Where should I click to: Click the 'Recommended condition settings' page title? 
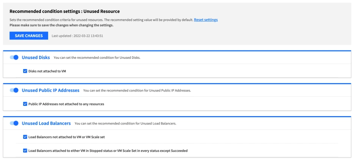point(64,11)
